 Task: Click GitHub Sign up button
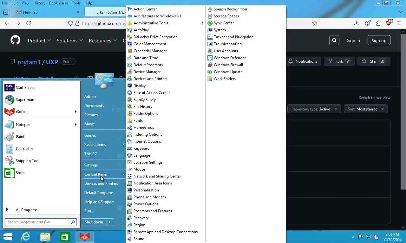coord(379,40)
